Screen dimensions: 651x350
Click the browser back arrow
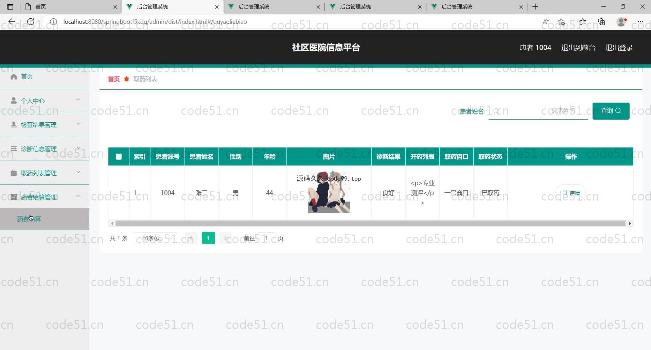point(12,22)
